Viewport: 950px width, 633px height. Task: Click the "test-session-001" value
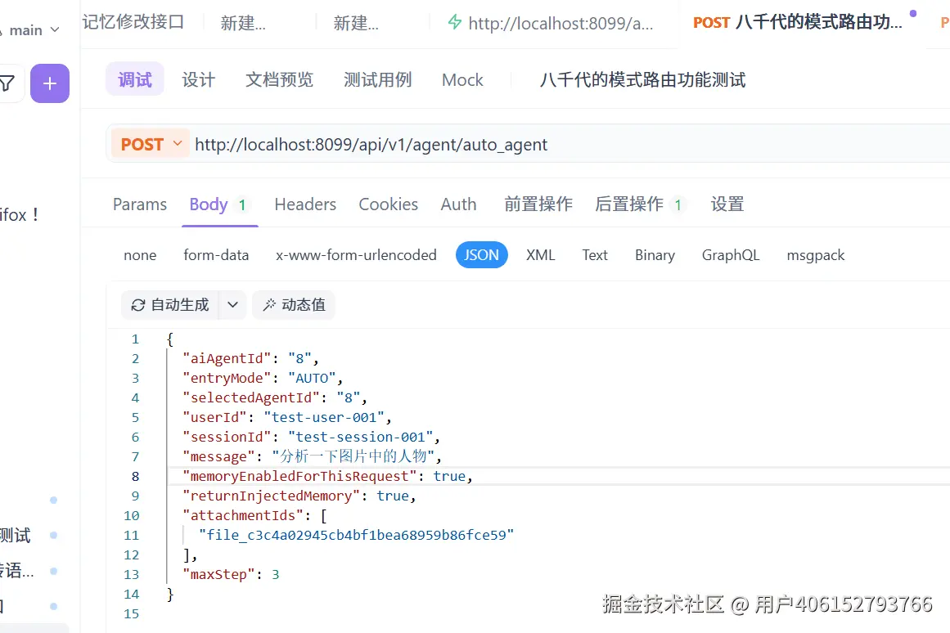pyautogui.click(x=361, y=437)
